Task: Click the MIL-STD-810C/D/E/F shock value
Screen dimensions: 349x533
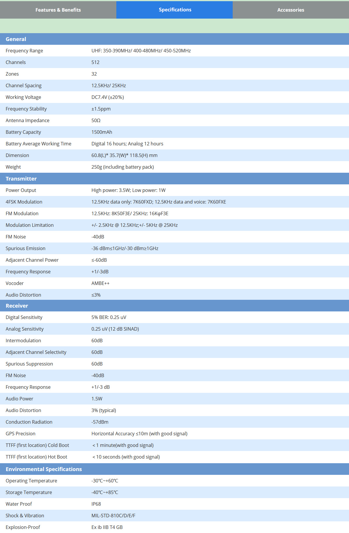Action: pos(113,516)
